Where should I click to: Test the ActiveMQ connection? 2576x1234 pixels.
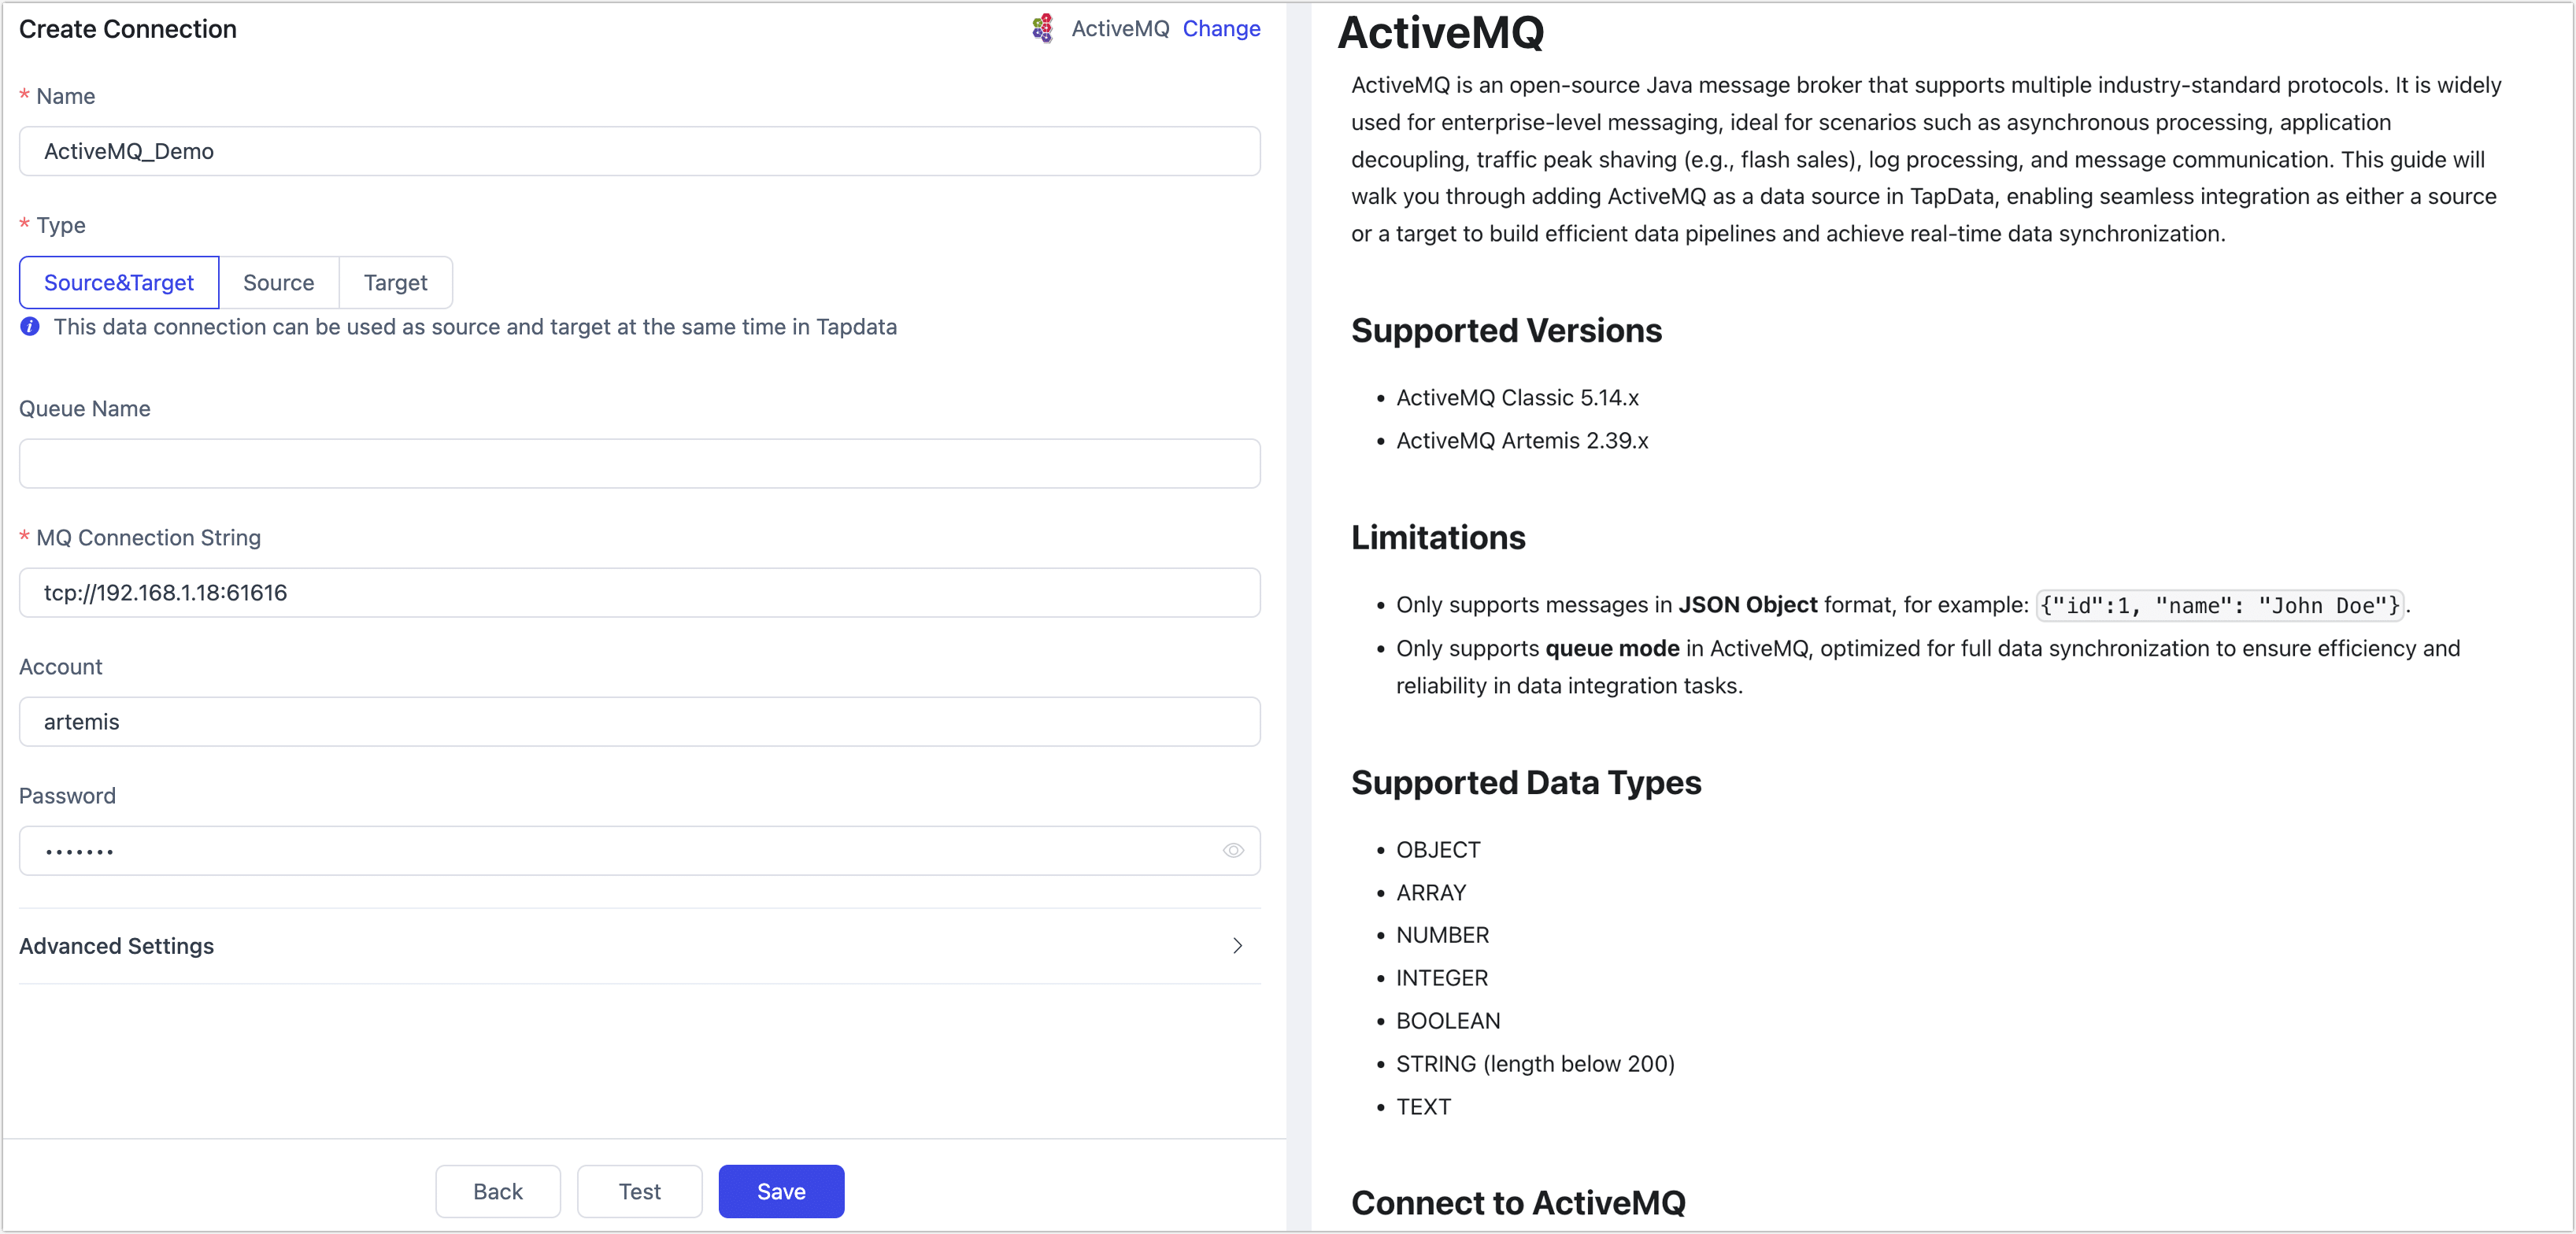pos(639,1191)
